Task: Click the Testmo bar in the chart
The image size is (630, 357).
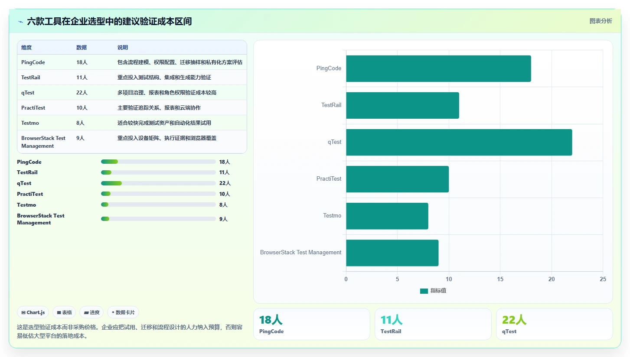Action: click(387, 216)
